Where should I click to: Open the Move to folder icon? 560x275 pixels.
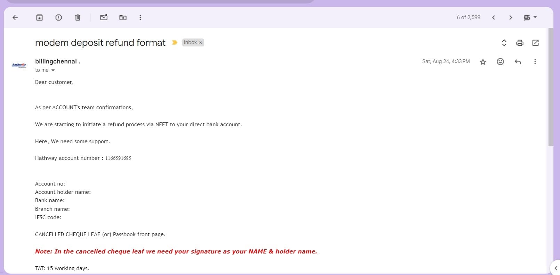click(123, 17)
